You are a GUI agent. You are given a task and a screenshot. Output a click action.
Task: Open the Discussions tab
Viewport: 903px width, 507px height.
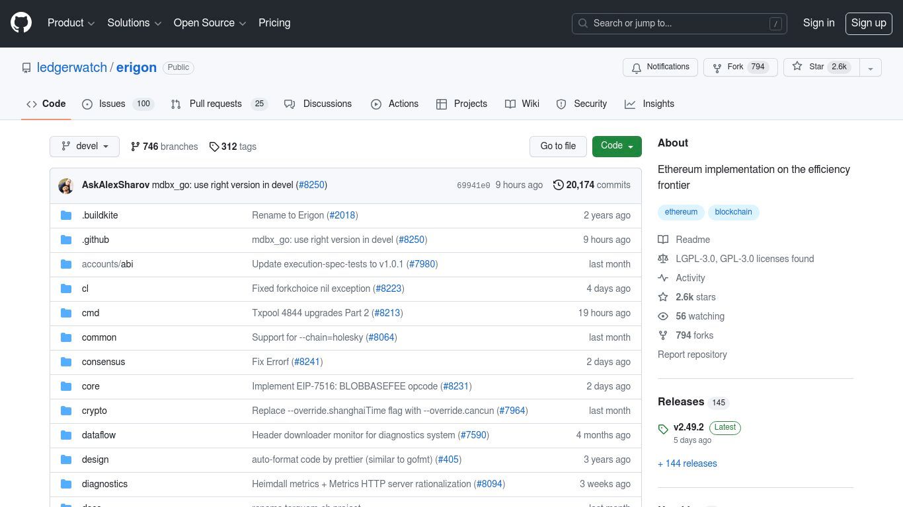318,104
